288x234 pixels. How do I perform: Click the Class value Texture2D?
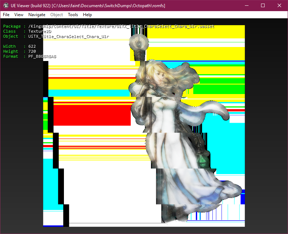coord(40,31)
